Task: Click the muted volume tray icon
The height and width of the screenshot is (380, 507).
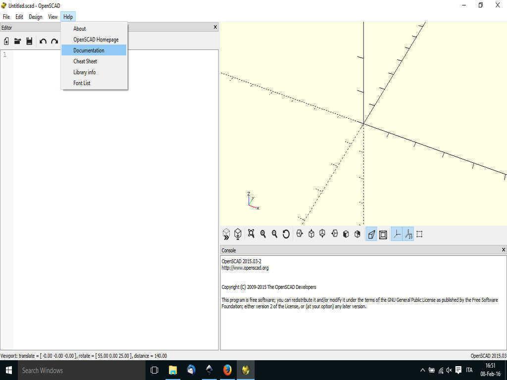Action: point(449,370)
